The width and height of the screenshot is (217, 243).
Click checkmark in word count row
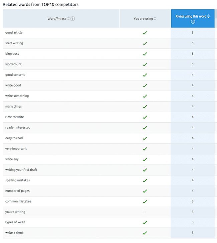[145, 64]
